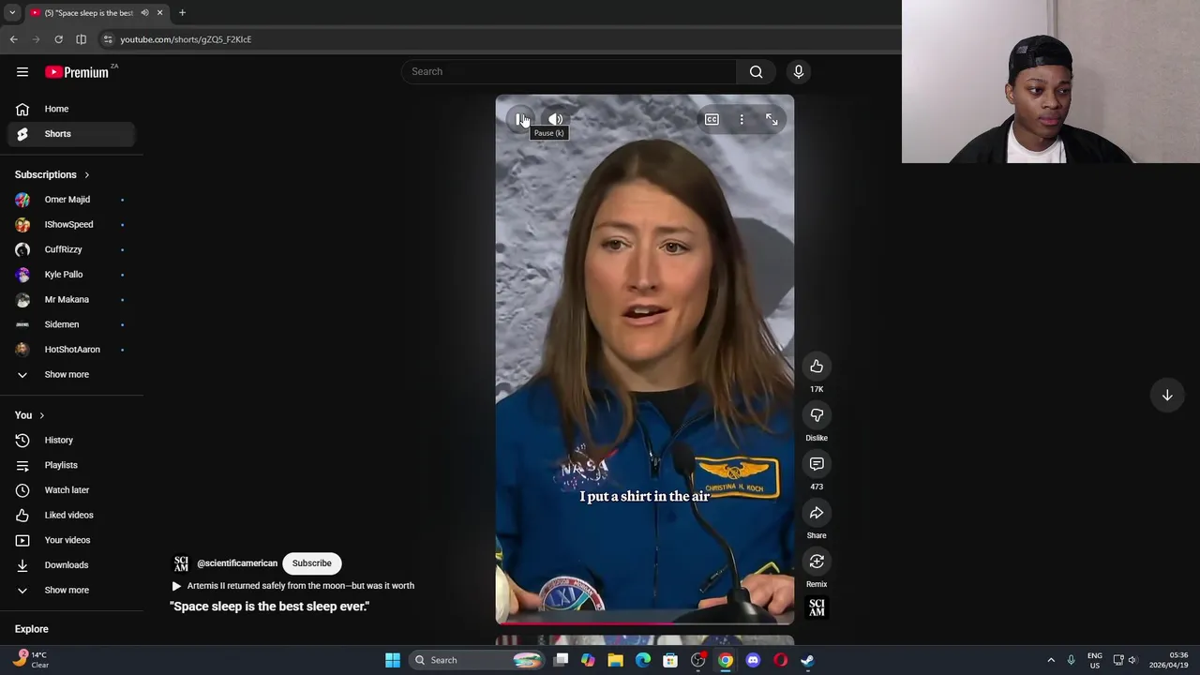This screenshot has width=1200, height=675.
Task: Select the 'Space sleep is the best' tab
Action: tap(88, 12)
